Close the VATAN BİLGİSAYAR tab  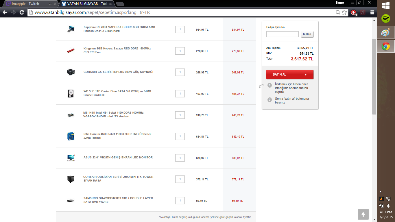click(x=110, y=4)
